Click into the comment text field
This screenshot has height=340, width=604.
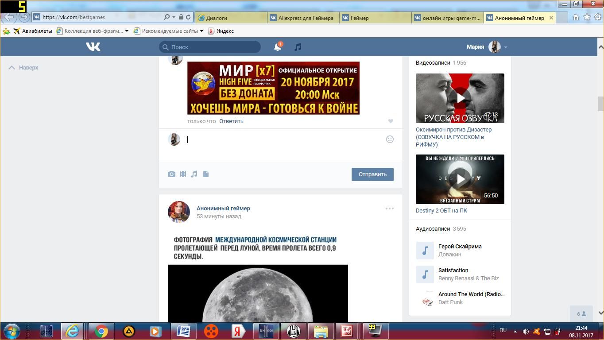[283, 139]
